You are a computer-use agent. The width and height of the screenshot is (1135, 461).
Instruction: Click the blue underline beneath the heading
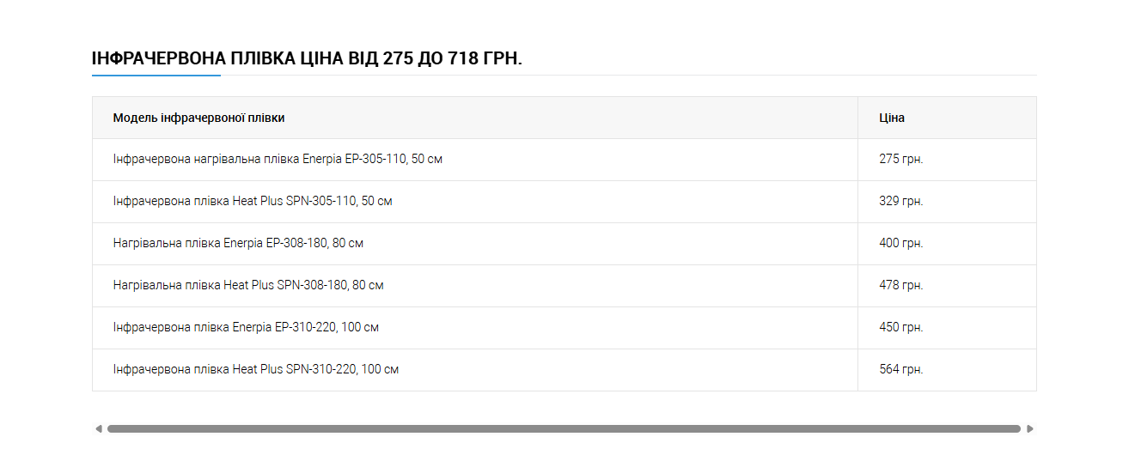[x=156, y=76]
